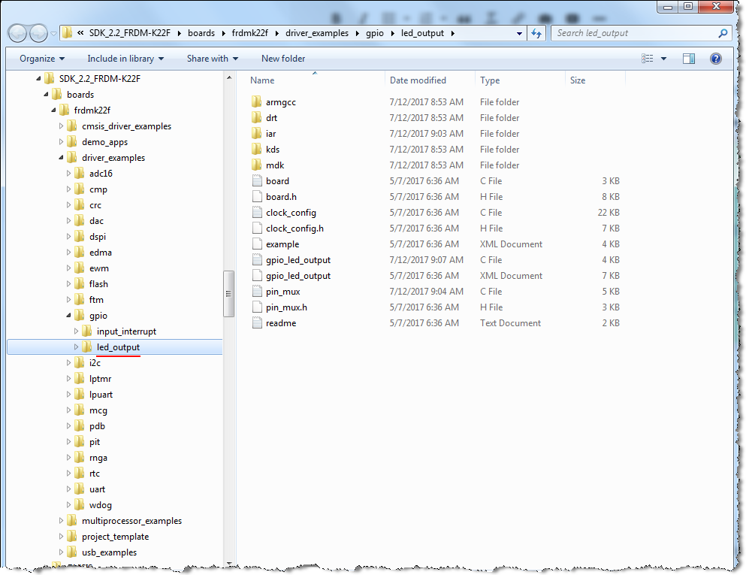
Task: Click boards in the address breadcrumb
Action: pos(201,33)
